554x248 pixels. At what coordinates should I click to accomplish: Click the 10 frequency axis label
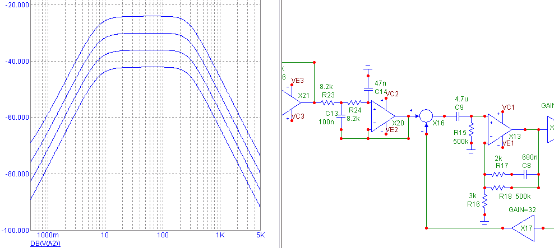pos(104,235)
